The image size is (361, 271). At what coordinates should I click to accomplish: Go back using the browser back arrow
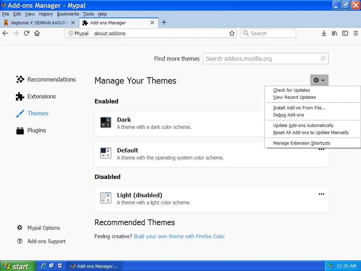pyautogui.click(x=5, y=34)
